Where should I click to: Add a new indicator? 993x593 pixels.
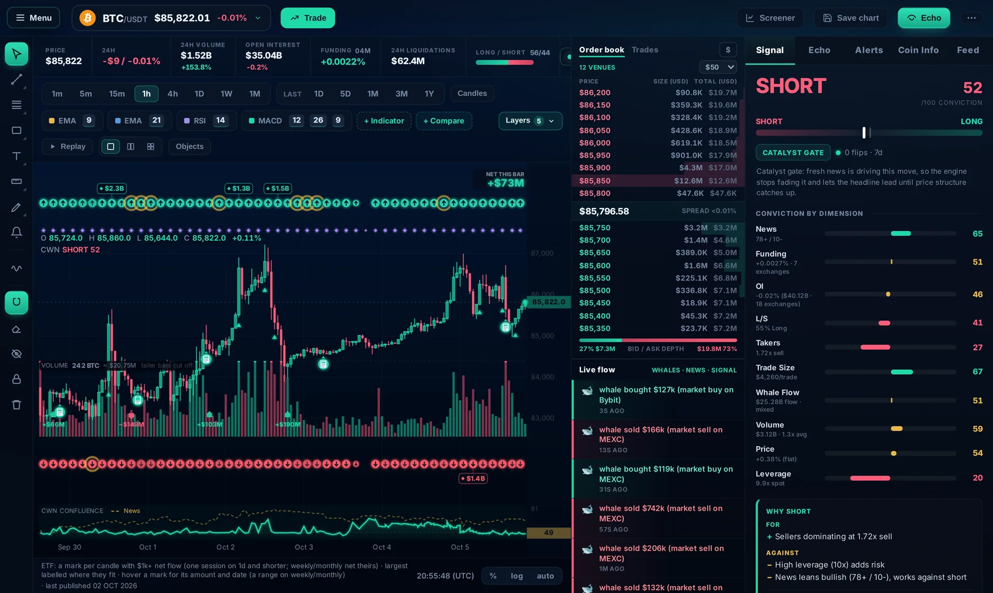tap(384, 120)
